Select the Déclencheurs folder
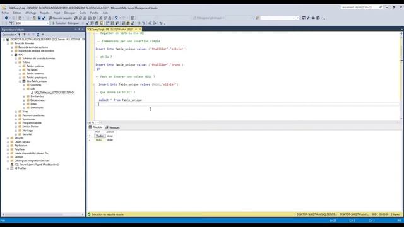This screenshot has height=227, width=404. click(38, 100)
